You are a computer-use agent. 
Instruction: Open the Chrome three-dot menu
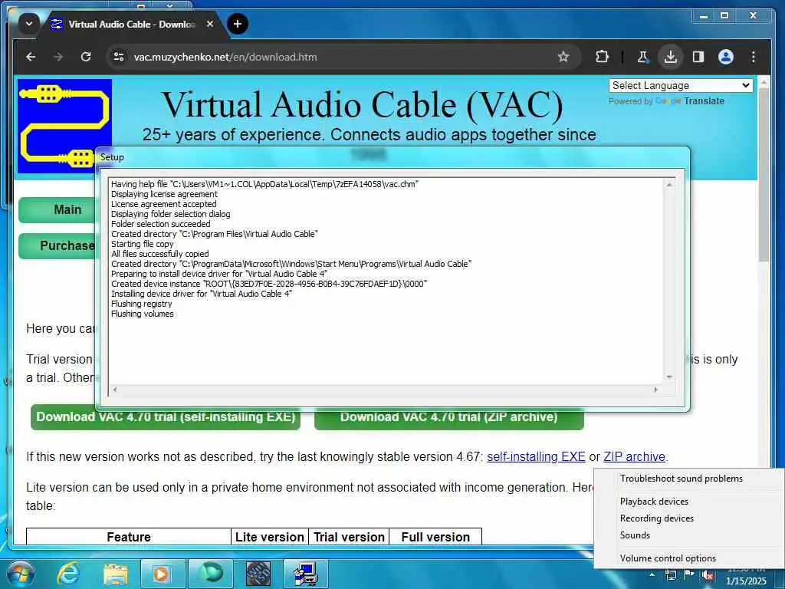pyautogui.click(x=753, y=57)
